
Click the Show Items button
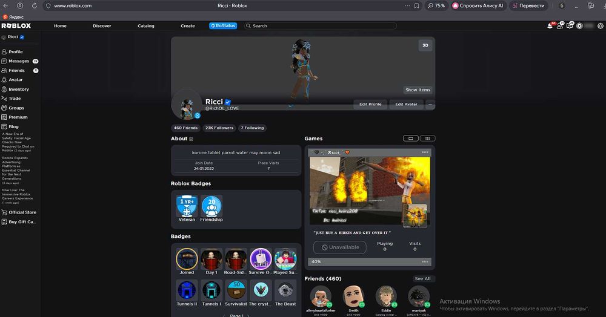point(418,90)
